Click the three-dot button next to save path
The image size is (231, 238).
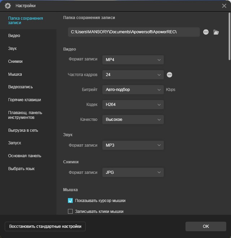(206, 32)
